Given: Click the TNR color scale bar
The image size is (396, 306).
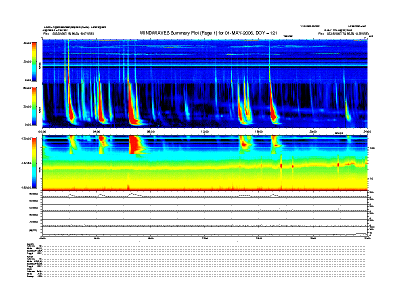Looking at the screenshot, I should click(x=34, y=163).
